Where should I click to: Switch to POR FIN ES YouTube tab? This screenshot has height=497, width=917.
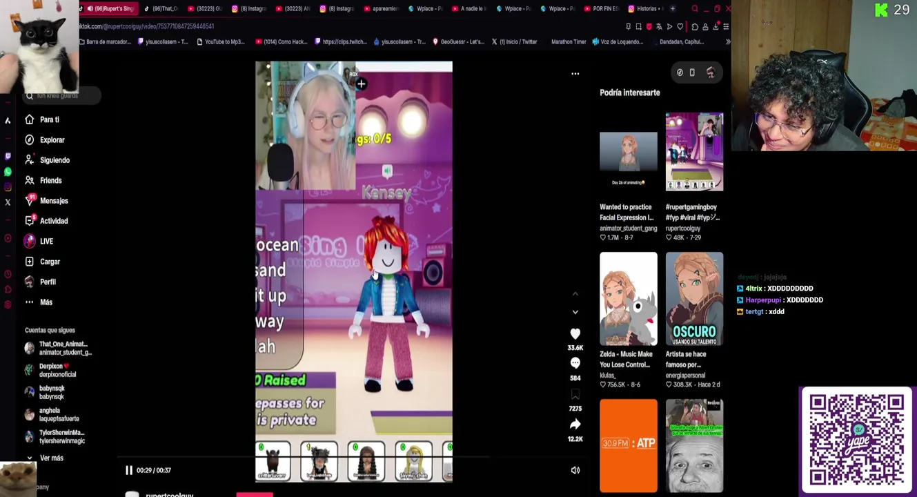click(601, 9)
